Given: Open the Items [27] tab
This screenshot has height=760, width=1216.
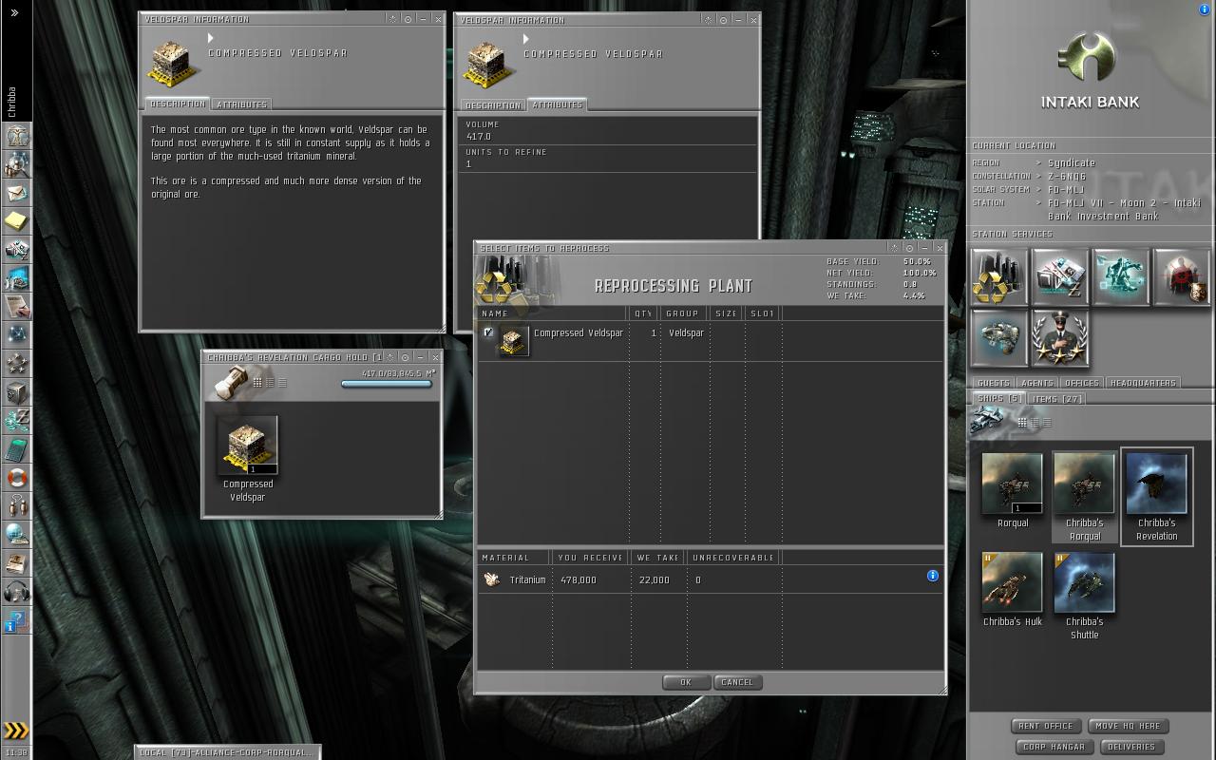Looking at the screenshot, I should pyautogui.click(x=1056, y=399).
